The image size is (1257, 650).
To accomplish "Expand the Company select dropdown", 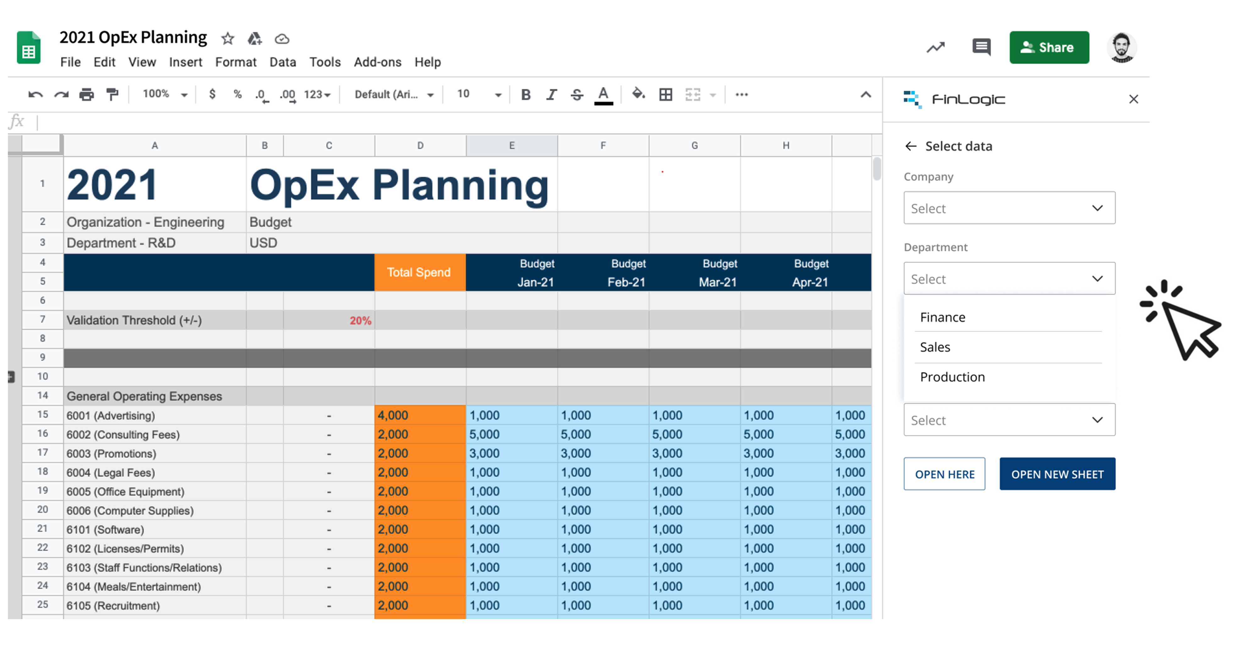I will point(1009,208).
